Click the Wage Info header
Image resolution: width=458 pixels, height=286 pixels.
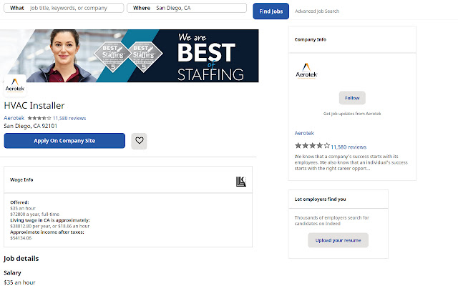pyautogui.click(x=21, y=179)
